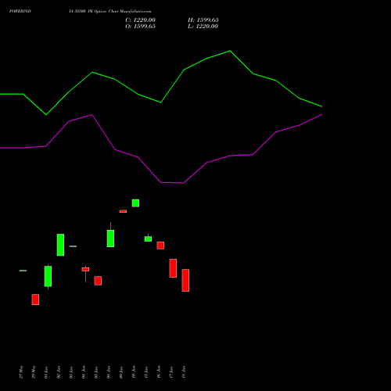Image resolution: width=391 pixels, height=391 pixels.
Task: Click the green candle above 01 Jun
Action: (48, 276)
